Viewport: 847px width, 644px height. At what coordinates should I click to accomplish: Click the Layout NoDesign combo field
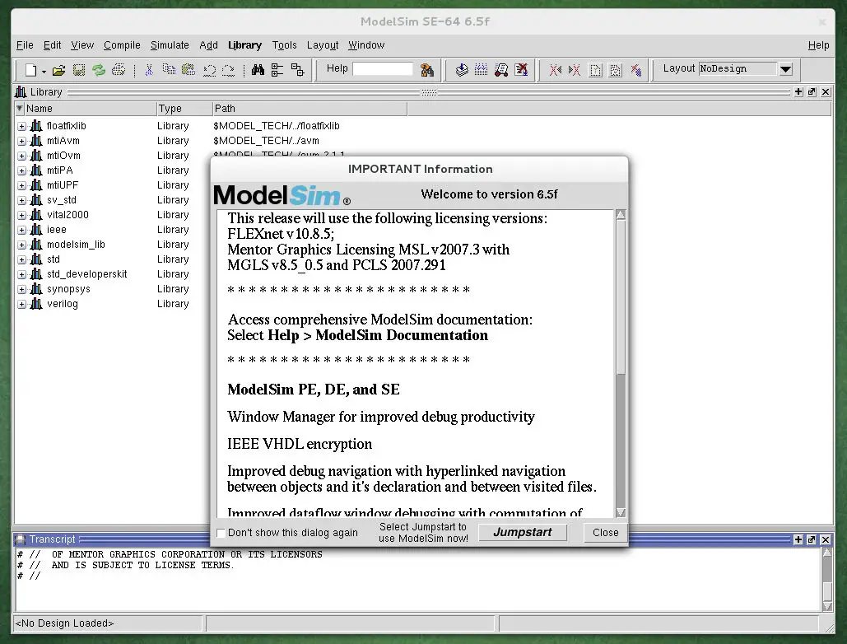(738, 68)
